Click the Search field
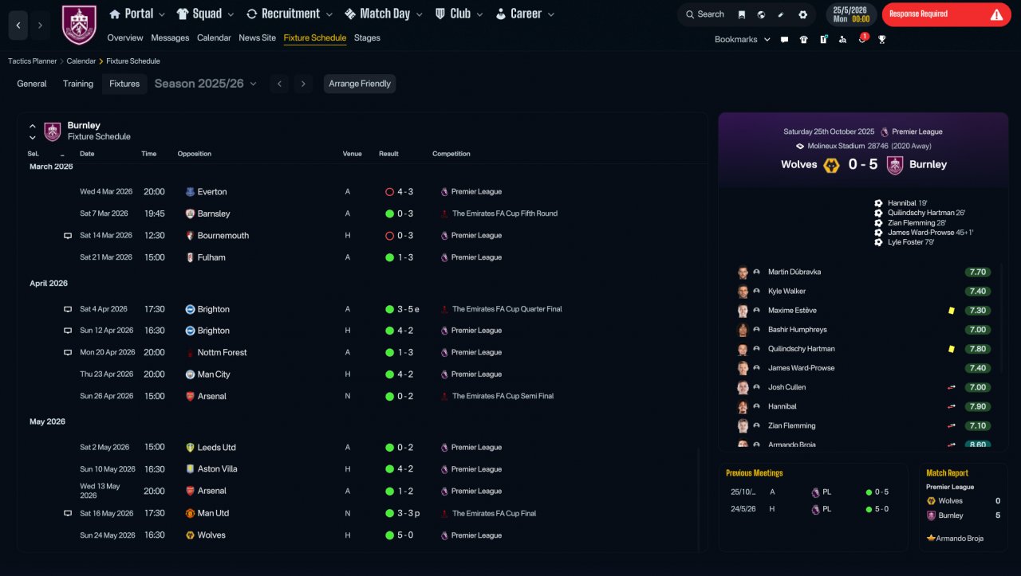Viewport: 1021px width, 576px height. click(704, 14)
